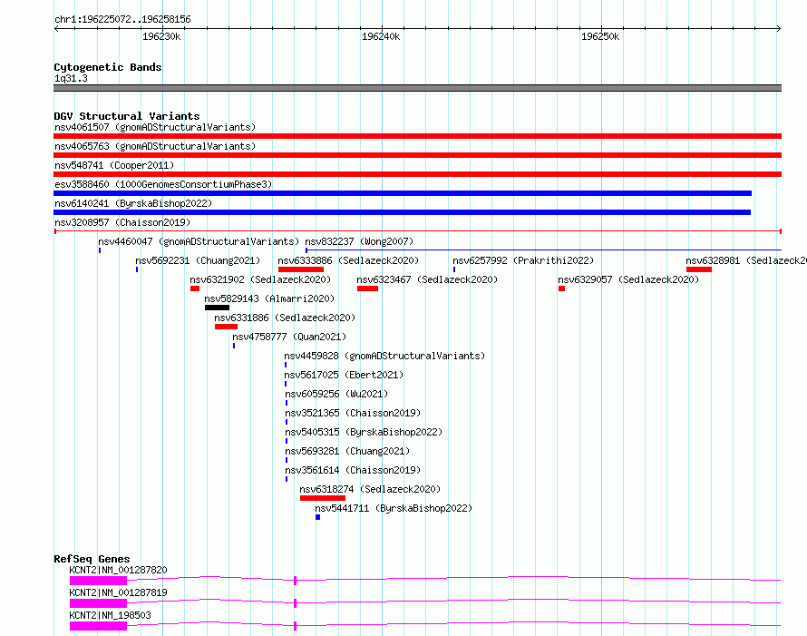Click the 1q31.3 cytogenetic band bar
Viewport: 807px width, 636px height.
(417, 88)
